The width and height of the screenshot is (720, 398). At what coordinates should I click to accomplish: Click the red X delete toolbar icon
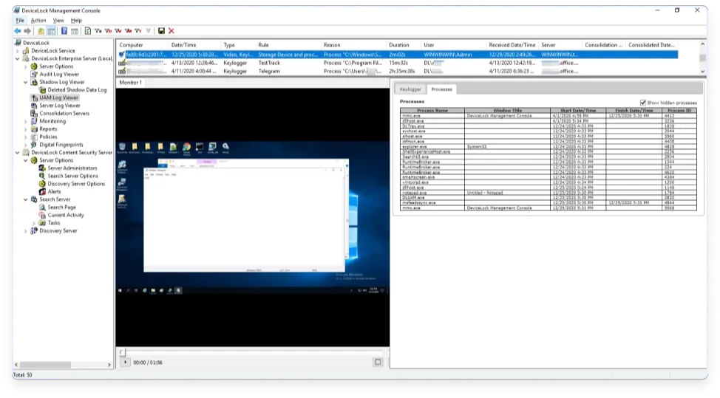pyautogui.click(x=171, y=31)
